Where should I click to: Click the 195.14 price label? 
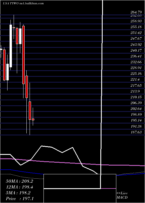coord(136,120)
